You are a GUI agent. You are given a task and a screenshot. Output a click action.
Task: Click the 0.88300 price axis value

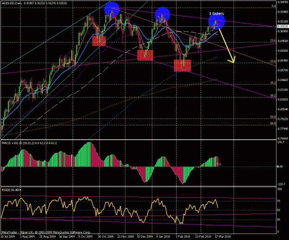283,51
